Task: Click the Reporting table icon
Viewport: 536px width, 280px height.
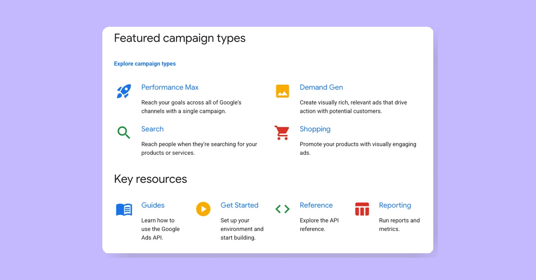Action: (x=362, y=209)
